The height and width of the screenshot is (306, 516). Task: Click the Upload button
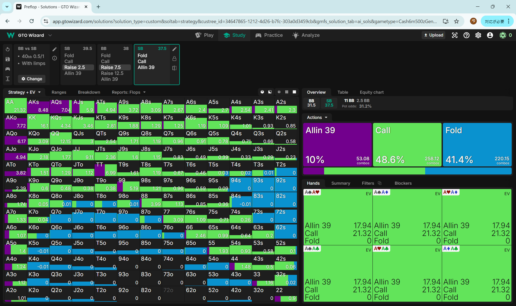coord(433,35)
